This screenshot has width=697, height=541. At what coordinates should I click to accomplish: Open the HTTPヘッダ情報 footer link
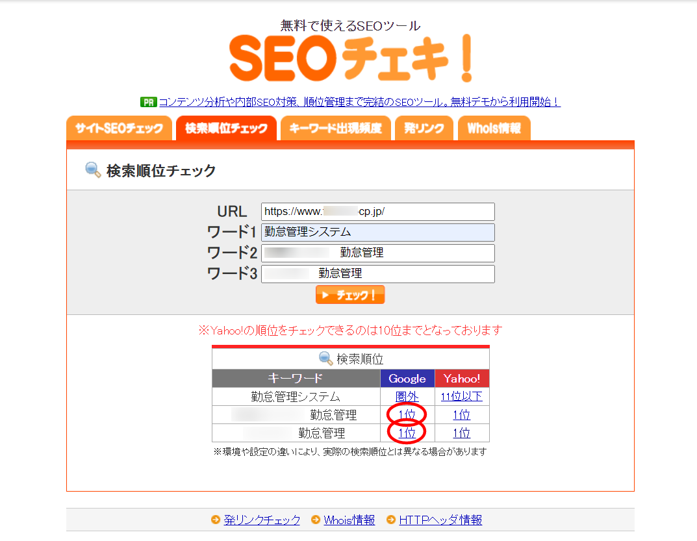tap(440, 520)
